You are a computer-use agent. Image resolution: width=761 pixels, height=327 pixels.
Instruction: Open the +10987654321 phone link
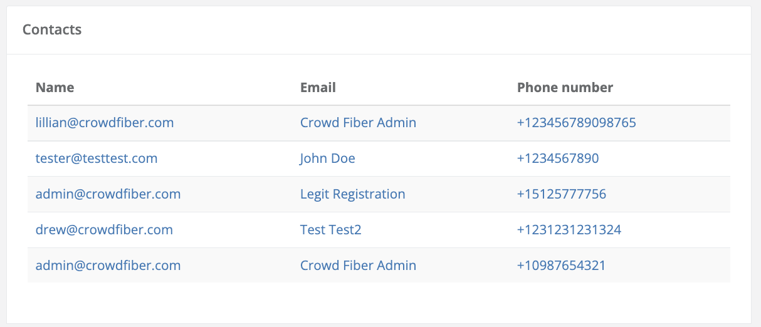561,266
